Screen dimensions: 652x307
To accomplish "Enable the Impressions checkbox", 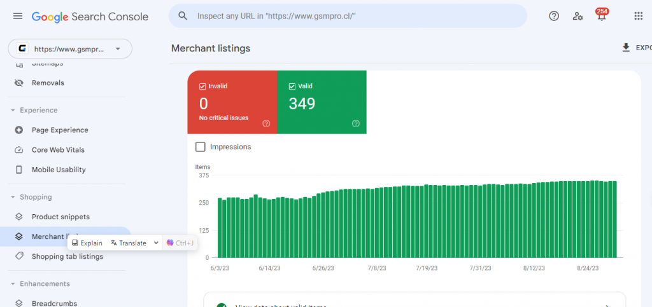I will (x=201, y=147).
